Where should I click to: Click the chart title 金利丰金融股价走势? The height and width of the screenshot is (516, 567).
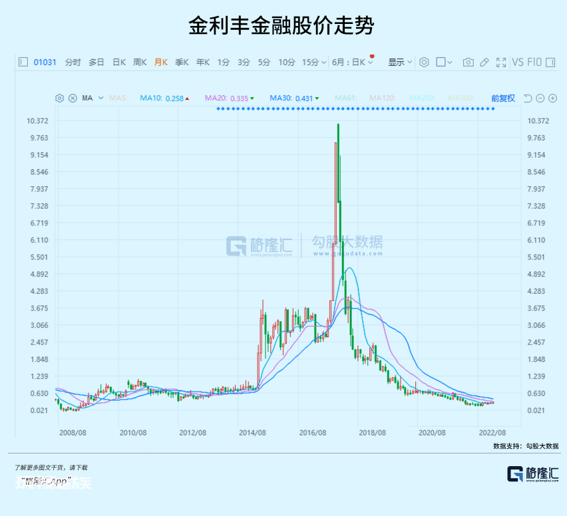(282, 25)
